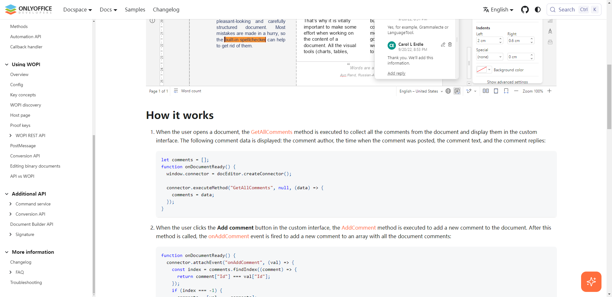Image resolution: width=612 pixels, height=297 pixels.
Task: Open the Docspace dropdown menu
Action: (77, 10)
